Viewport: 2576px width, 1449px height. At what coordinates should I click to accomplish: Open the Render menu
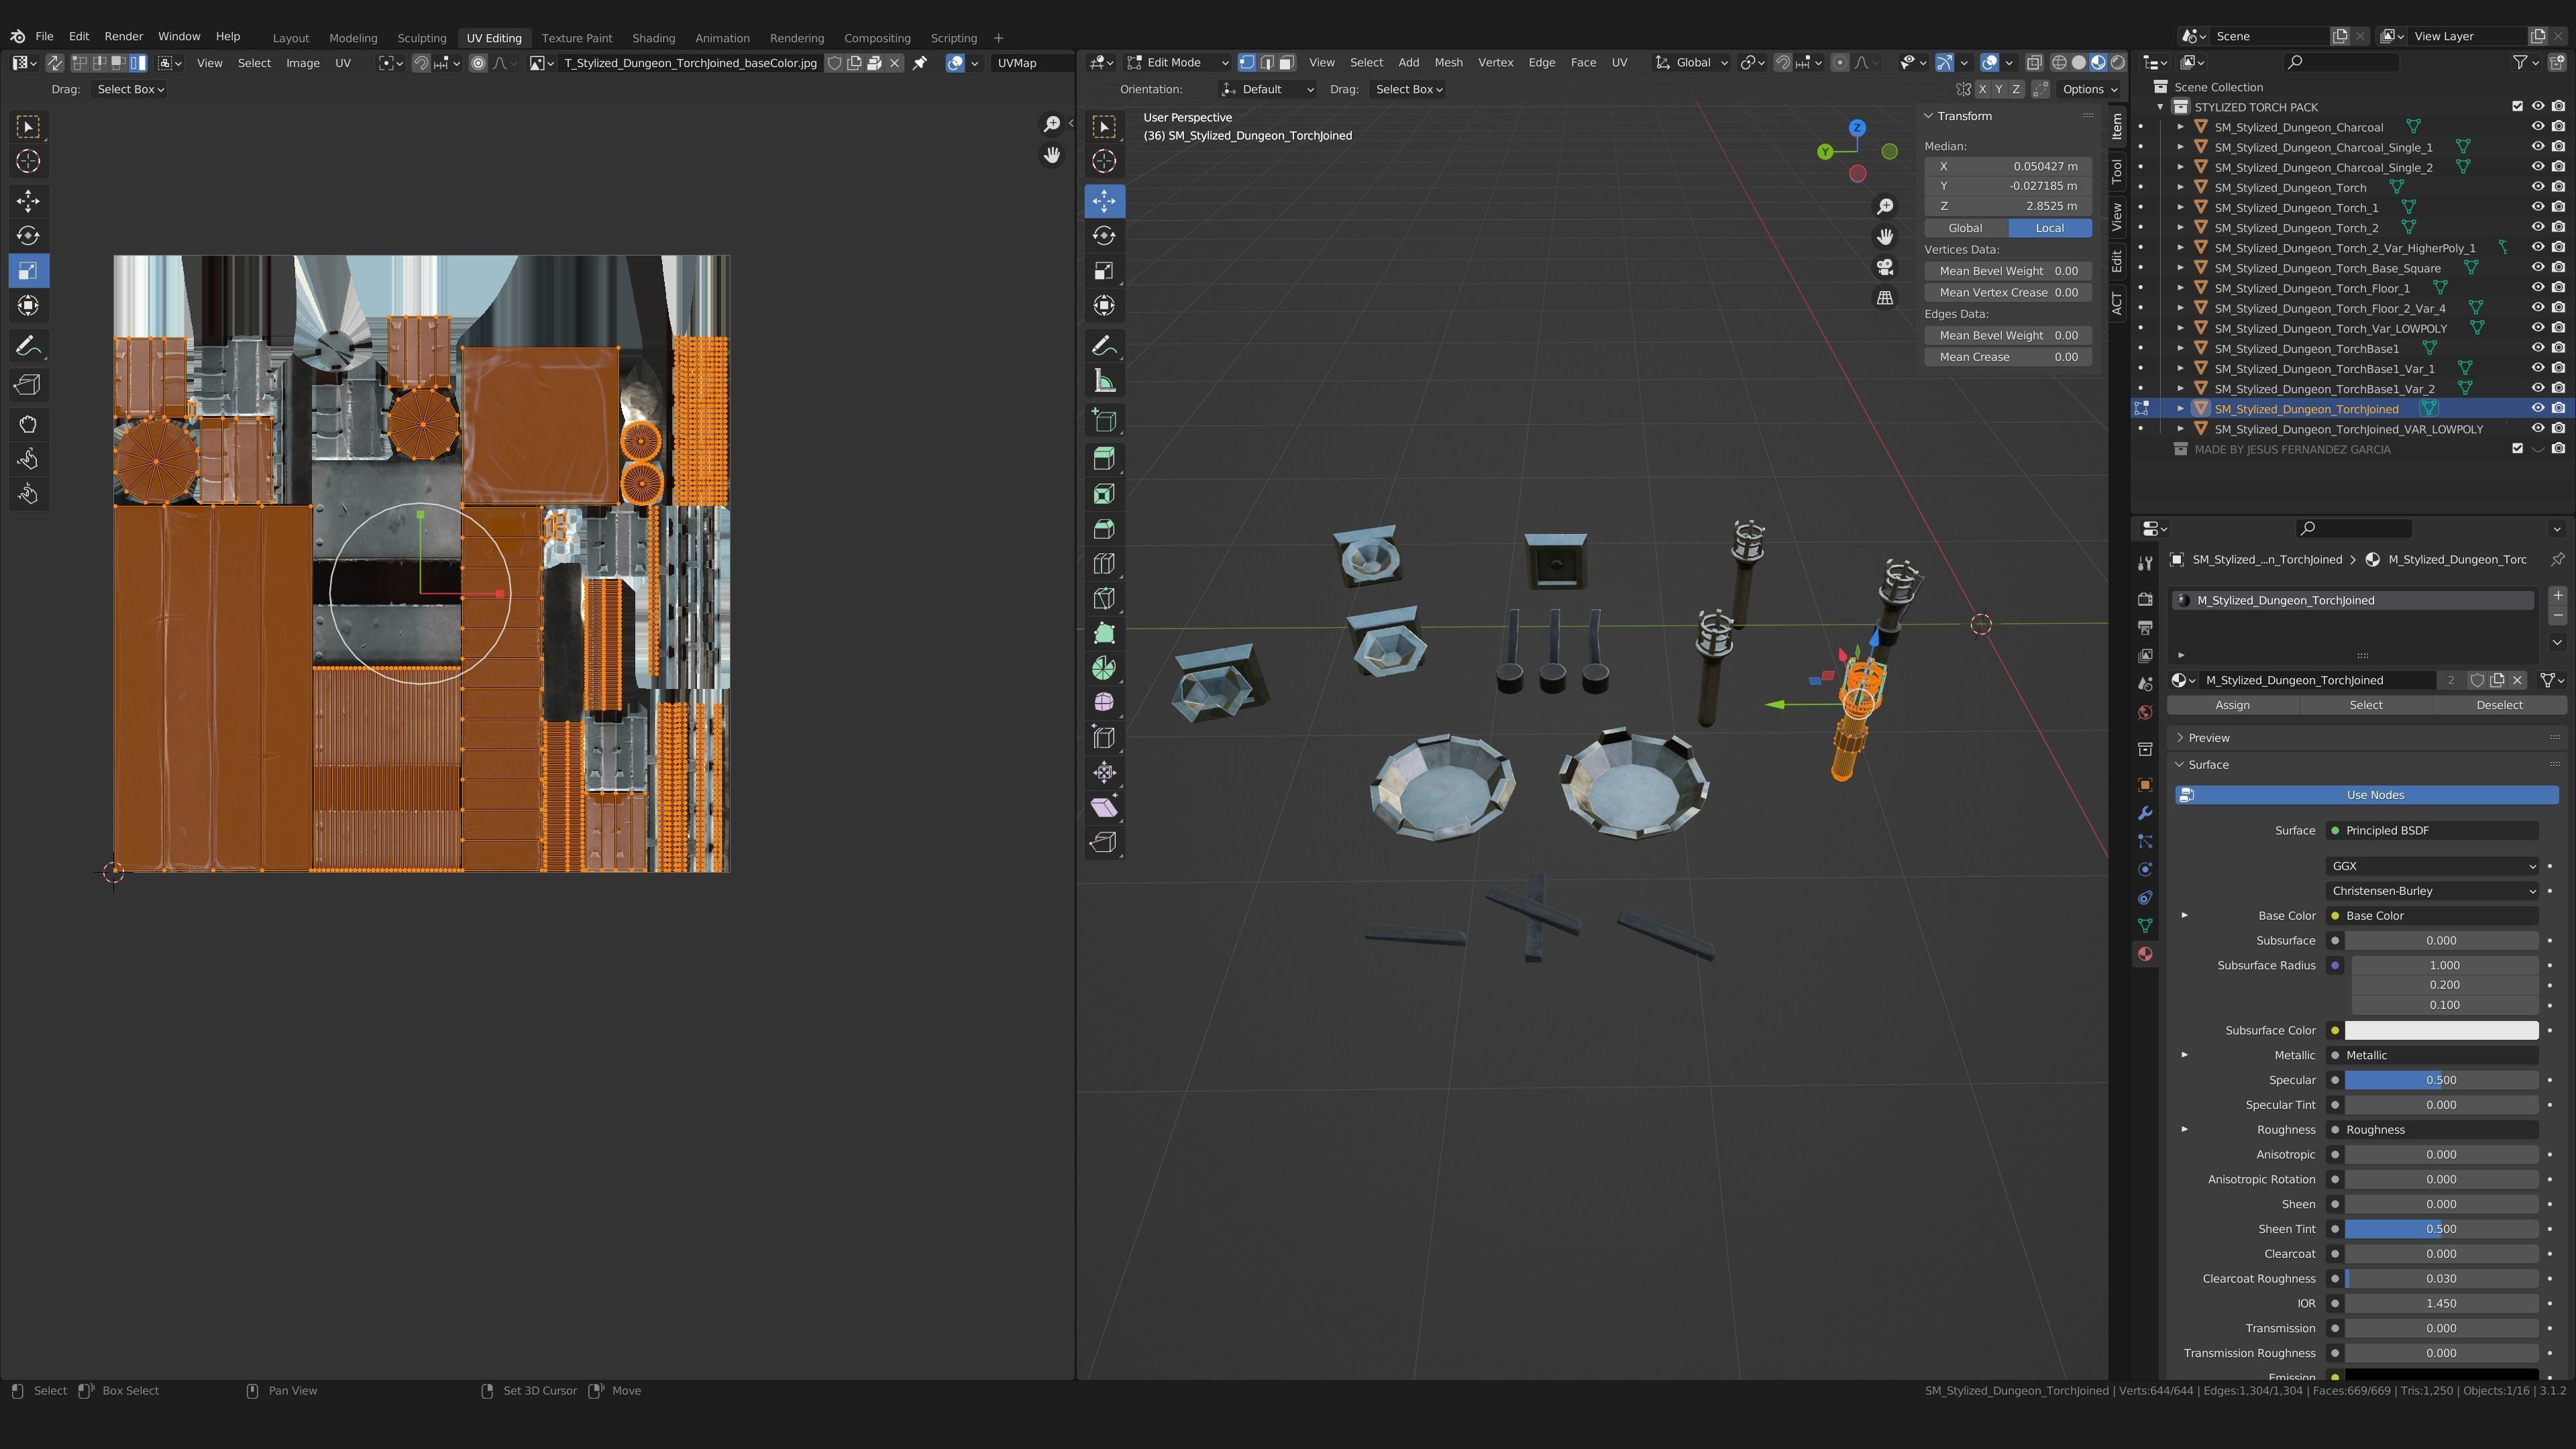point(124,36)
